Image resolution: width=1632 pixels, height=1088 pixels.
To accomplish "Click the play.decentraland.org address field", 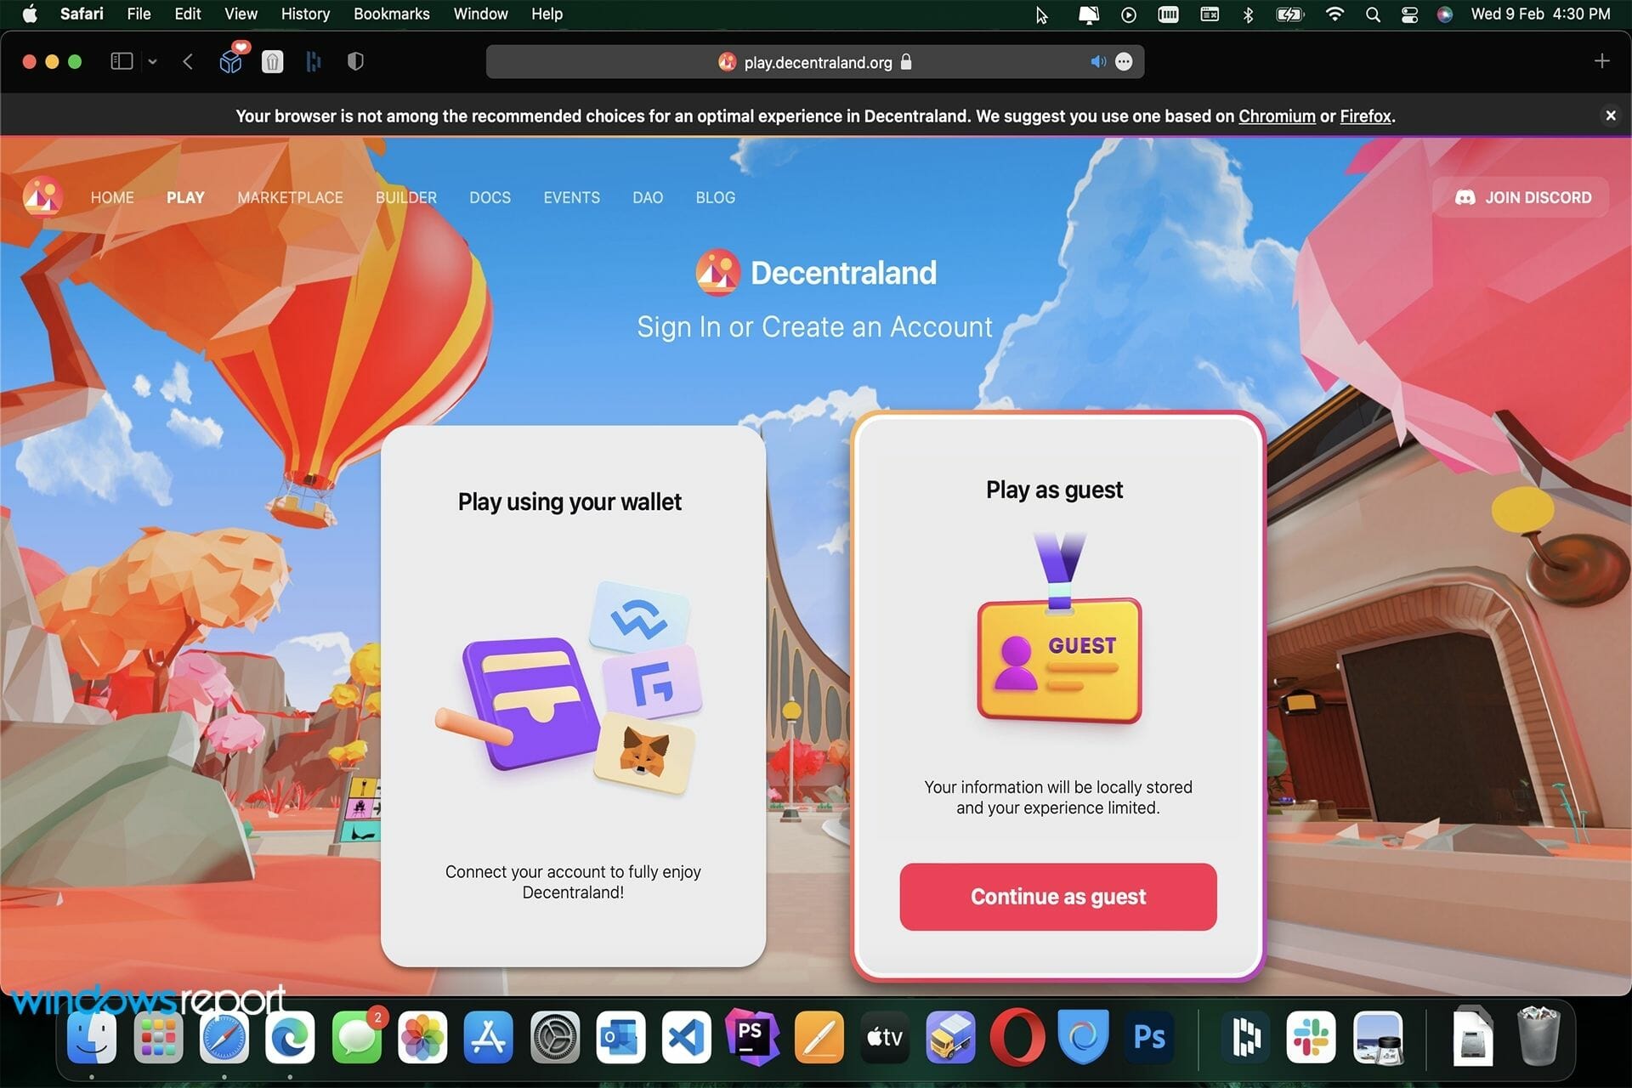I will 815,61.
